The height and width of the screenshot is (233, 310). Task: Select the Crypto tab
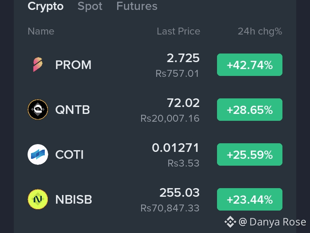[46, 6]
